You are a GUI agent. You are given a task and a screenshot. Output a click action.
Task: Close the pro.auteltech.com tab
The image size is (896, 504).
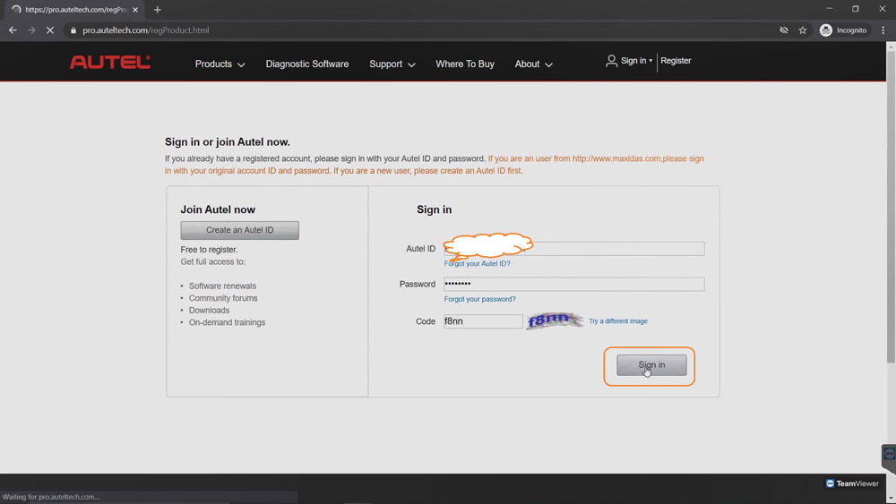coord(135,10)
